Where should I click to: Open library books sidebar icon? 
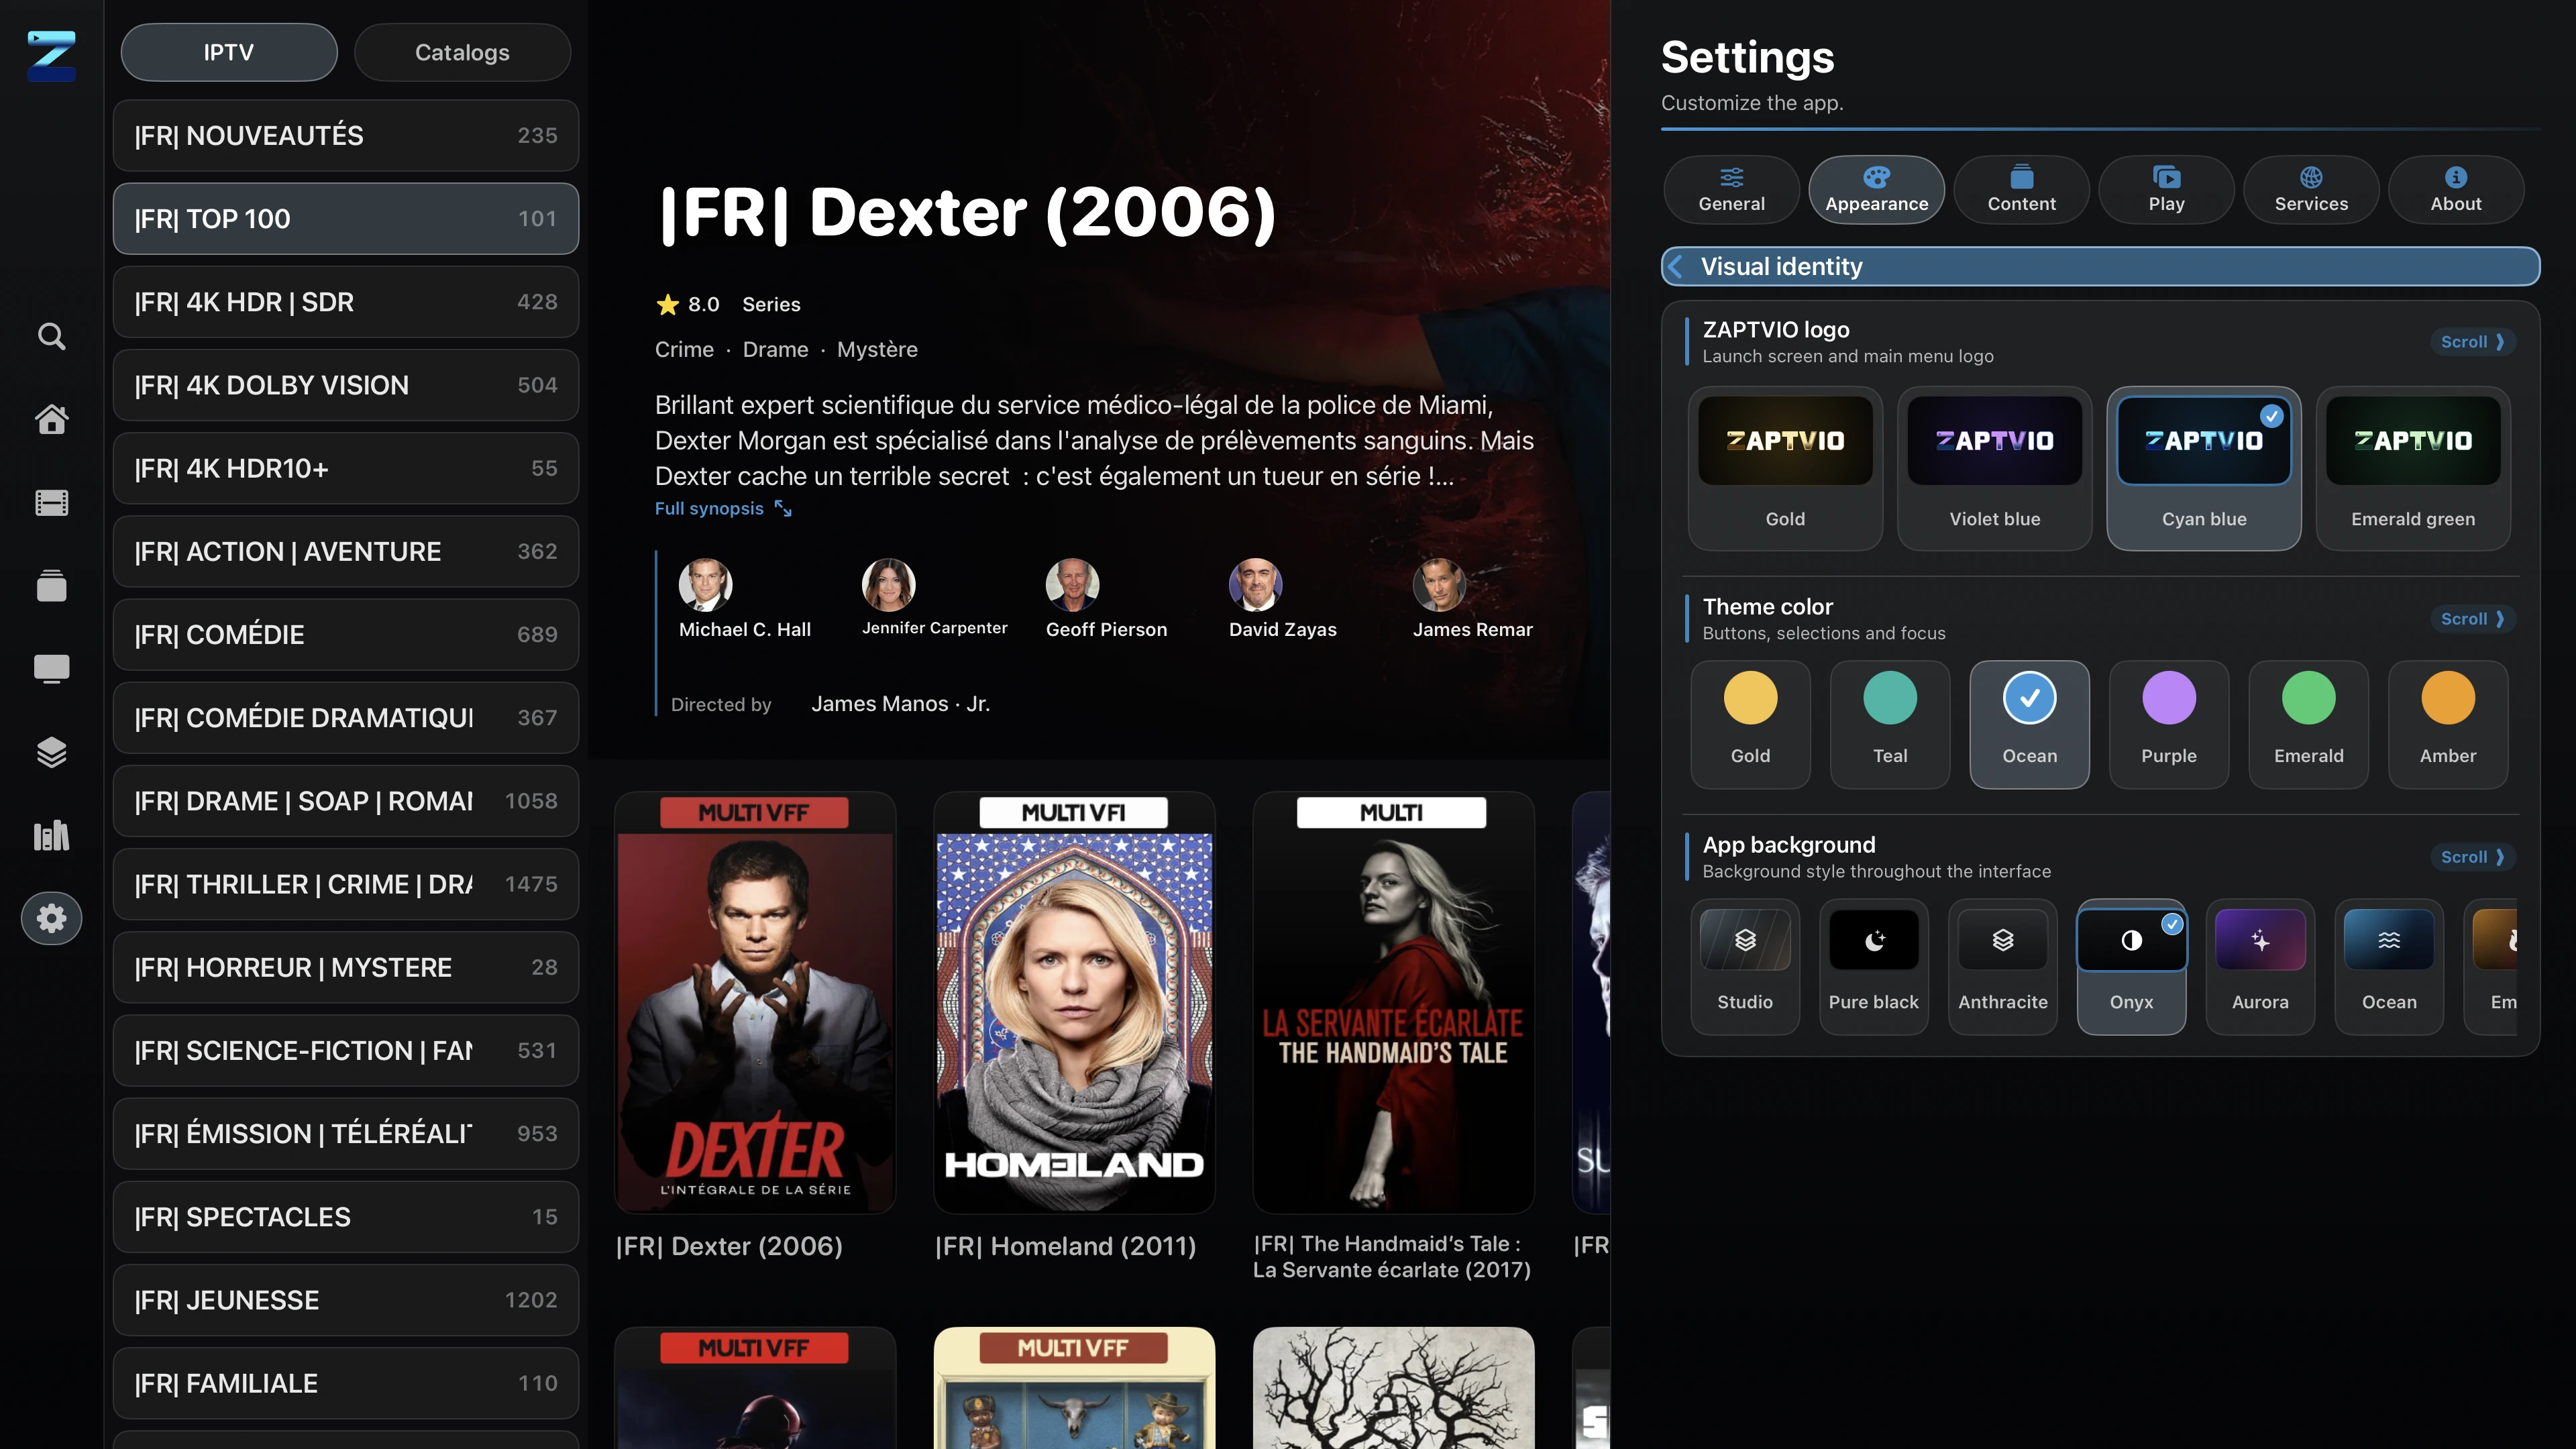[x=52, y=835]
